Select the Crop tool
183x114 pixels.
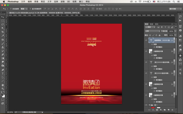coord(3,32)
